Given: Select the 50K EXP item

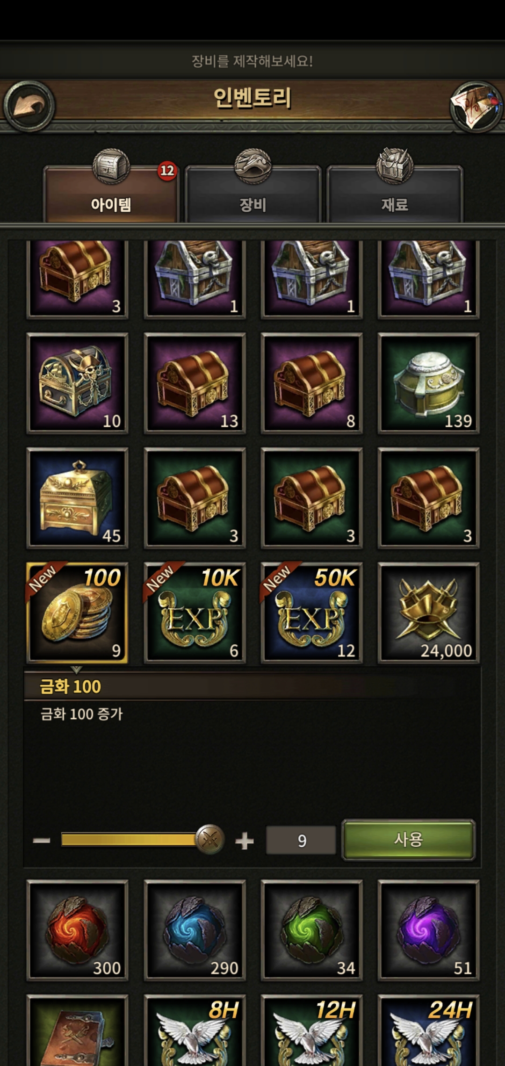Looking at the screenshot, I should 311,612.
